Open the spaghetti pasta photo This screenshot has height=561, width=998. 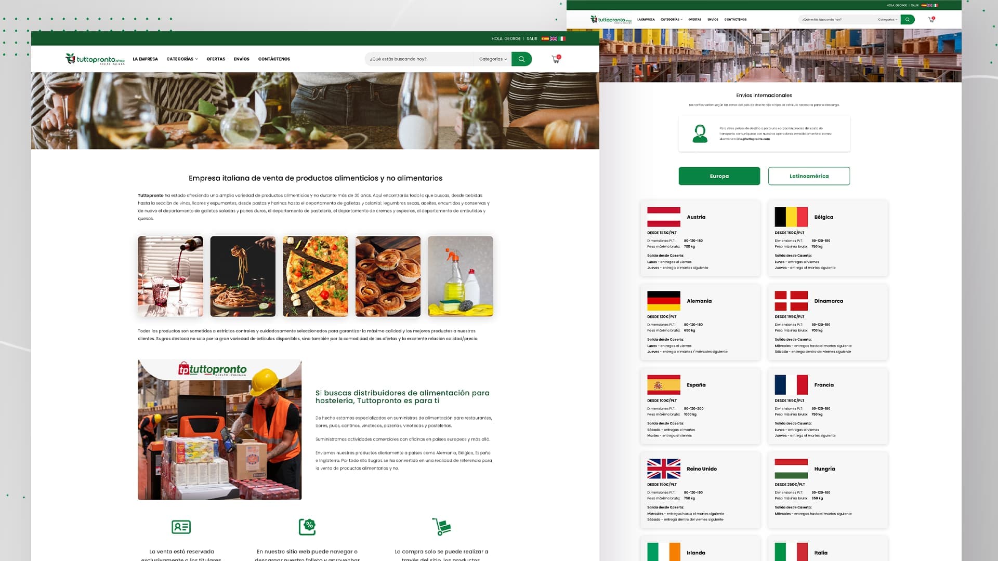243,276
